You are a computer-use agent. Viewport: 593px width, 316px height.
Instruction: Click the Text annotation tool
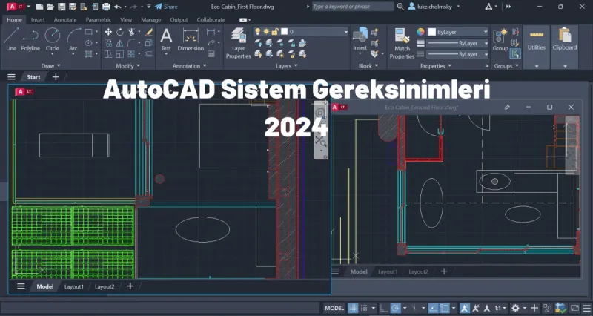tap(166, 39)
